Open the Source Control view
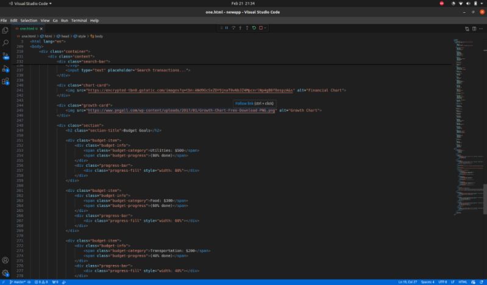Viewport: 487px width, 285px height. pos(5,56)
